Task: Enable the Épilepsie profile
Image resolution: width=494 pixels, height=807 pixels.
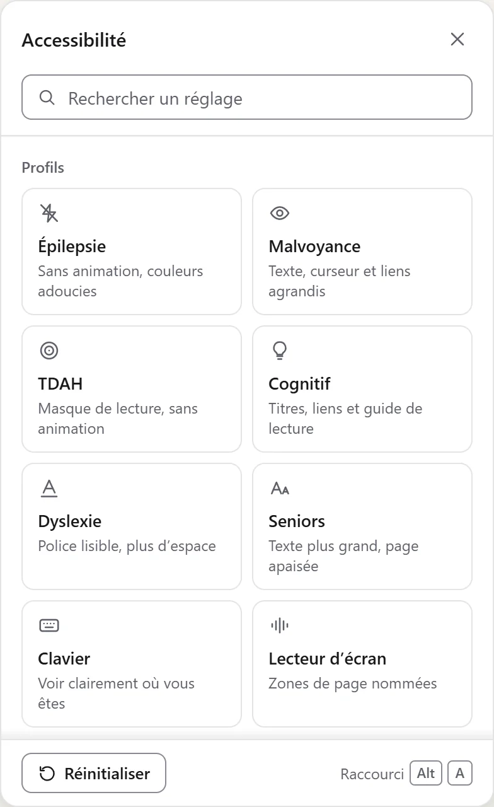Action: [132, 252]
